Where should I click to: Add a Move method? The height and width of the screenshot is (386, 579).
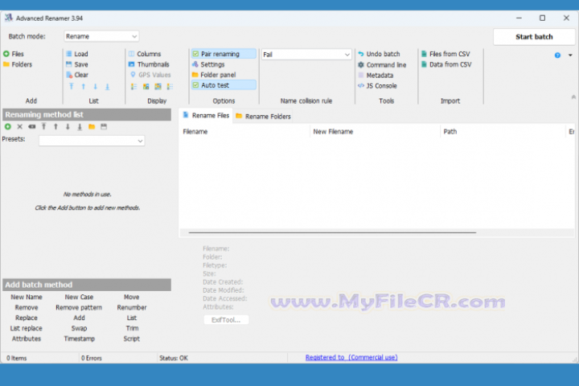pos(131,297)
